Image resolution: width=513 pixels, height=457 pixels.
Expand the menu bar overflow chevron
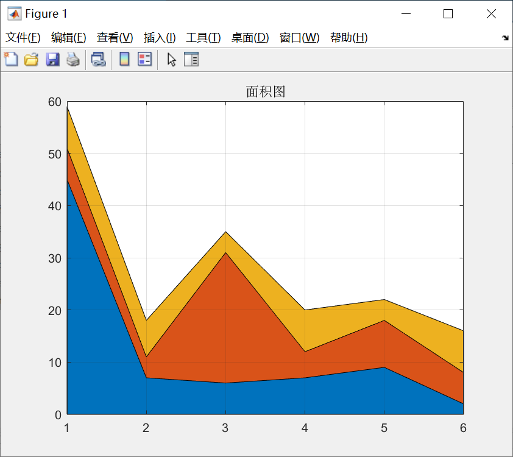pyautogui.click(x=505, y=37)
